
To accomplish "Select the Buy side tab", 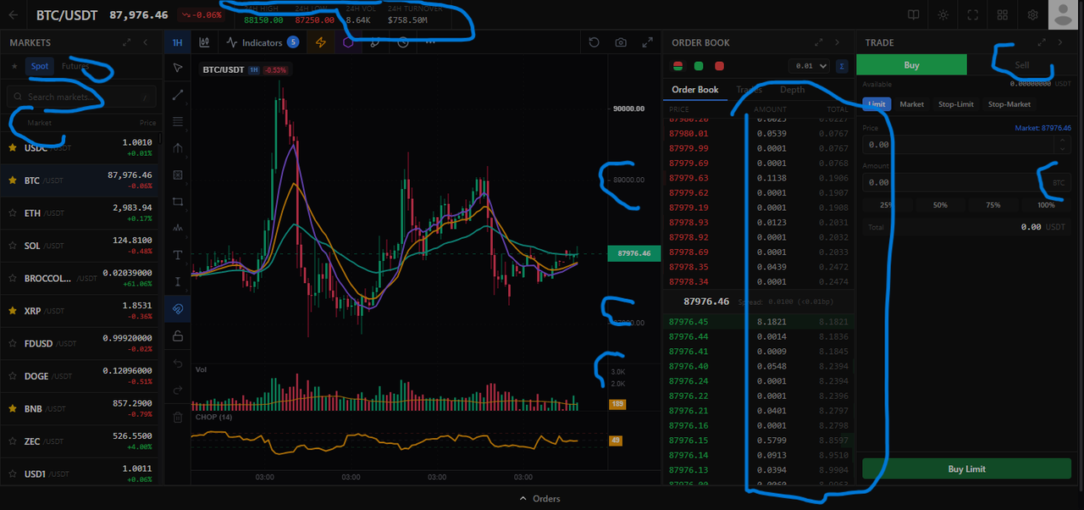I will (x=911, y=65).
